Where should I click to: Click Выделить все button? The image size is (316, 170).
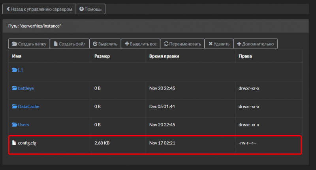point(141,44)
